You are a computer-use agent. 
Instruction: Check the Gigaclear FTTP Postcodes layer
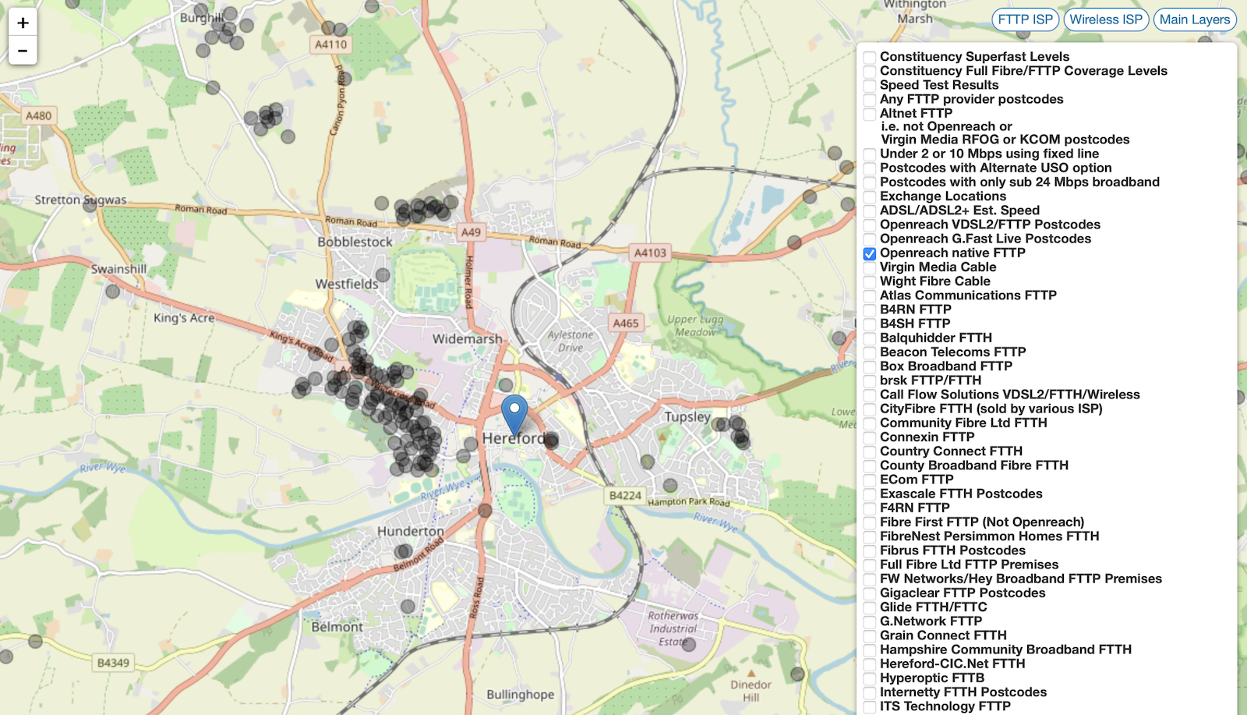pos(871,593)
